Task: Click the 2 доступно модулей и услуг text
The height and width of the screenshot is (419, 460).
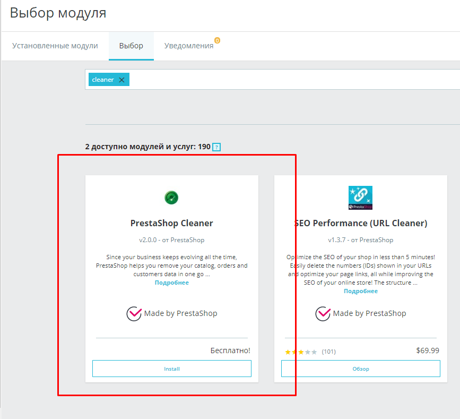Action: pos(148,147)
